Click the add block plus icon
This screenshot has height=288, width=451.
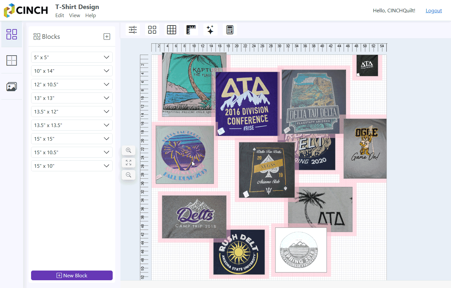107,37
